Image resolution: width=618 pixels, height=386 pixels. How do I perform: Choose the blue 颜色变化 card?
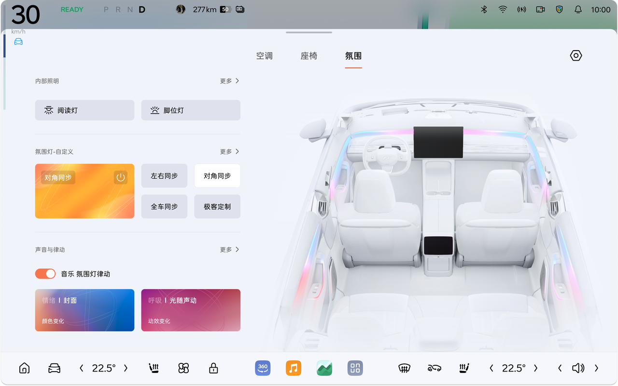click(84, 310)
